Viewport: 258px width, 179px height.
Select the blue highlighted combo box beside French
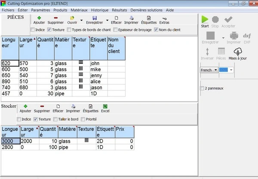point(226,70)
